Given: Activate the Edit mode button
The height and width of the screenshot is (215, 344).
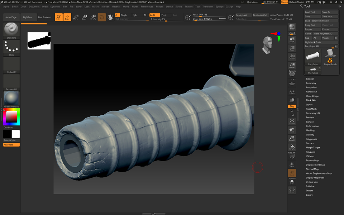Looking at the screenshot, I should (59, 17).
